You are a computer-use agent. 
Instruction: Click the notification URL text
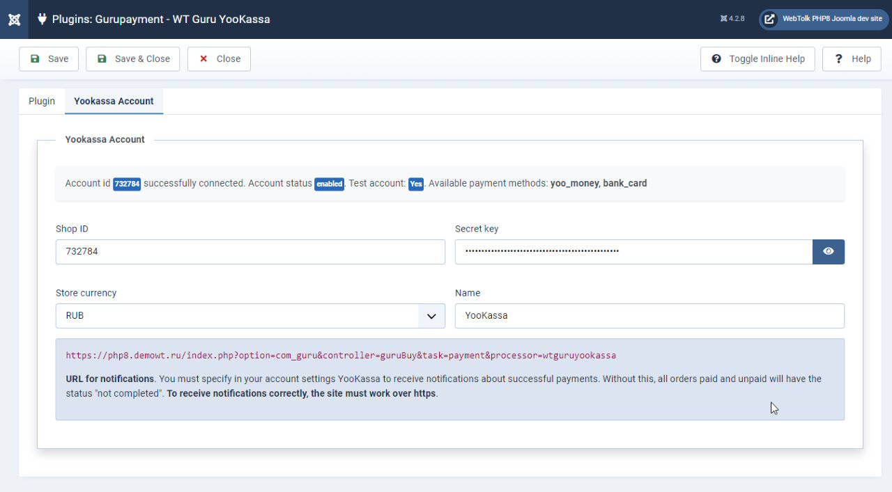[x=341, y=356]
